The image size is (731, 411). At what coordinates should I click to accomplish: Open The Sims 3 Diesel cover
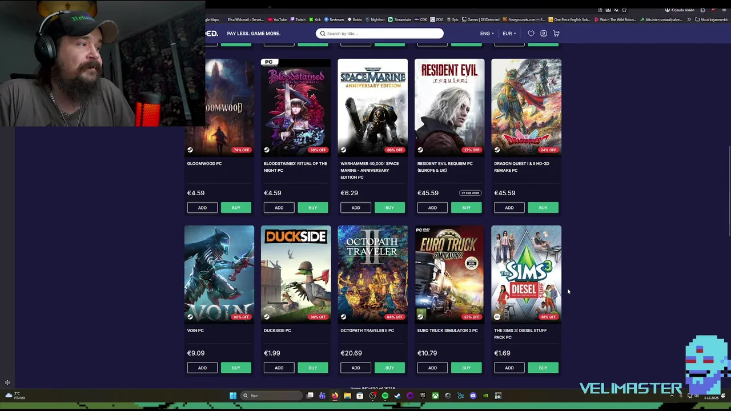[x=526, y=274]
